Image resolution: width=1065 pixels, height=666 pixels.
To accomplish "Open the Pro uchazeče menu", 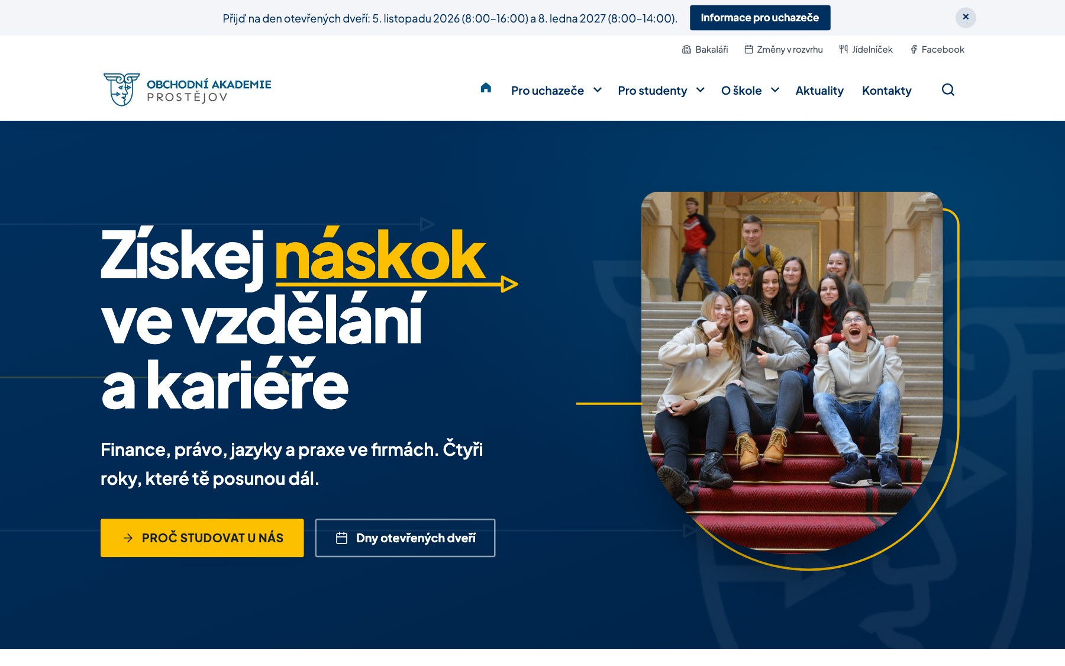I will 547,91.
